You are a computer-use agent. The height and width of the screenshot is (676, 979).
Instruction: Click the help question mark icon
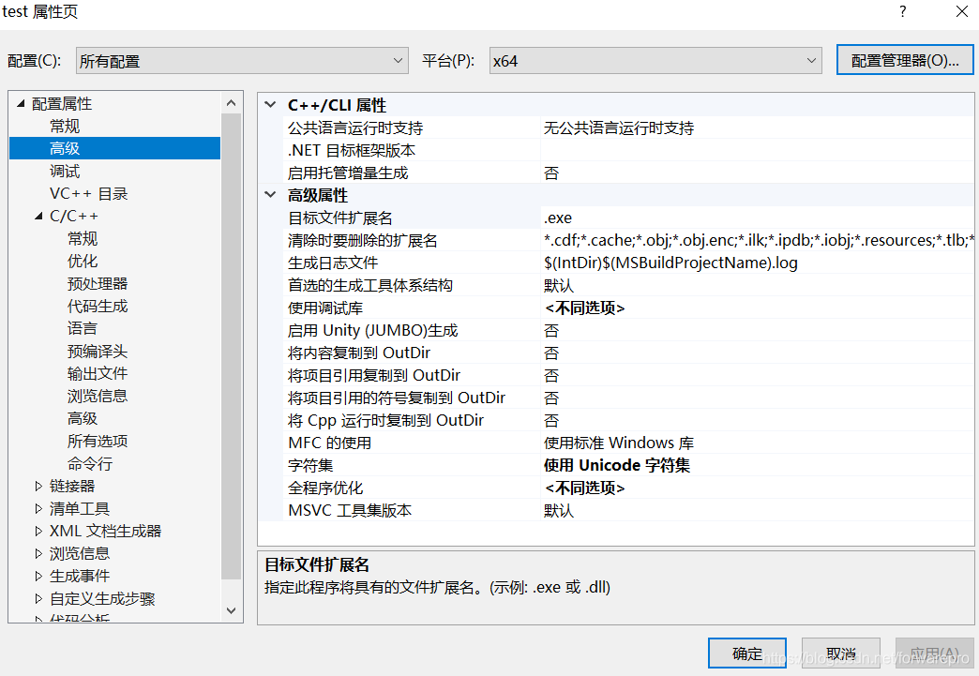(902, 12)
